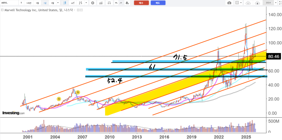Open chart settings gear icon
Image resolution: width=282 pixels, height=140 pixels.
[93, 3]
